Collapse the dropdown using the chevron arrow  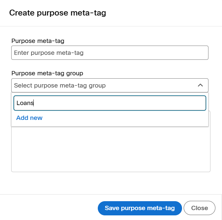pyautogui.click(x=200, y=85)
